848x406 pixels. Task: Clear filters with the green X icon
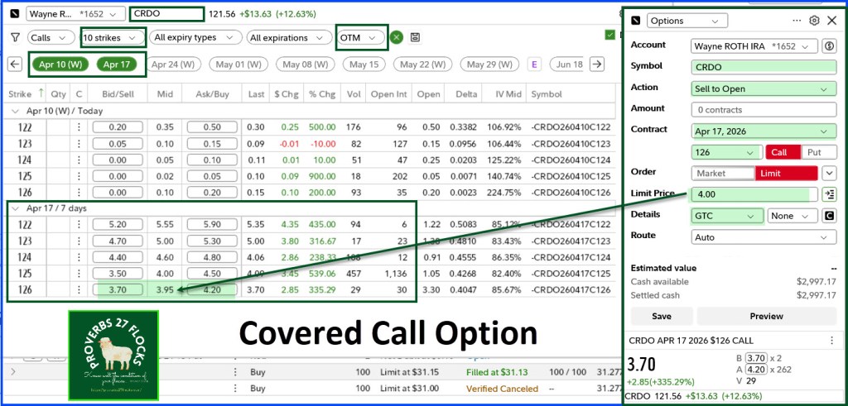pos(397,37)
